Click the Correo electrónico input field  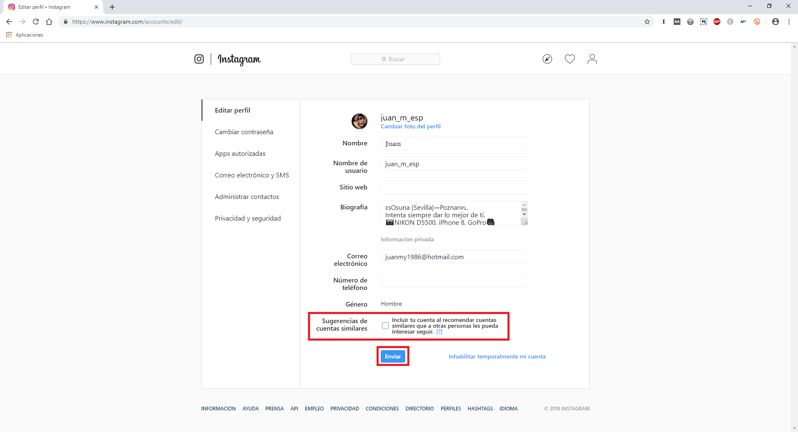coord(454,256)
